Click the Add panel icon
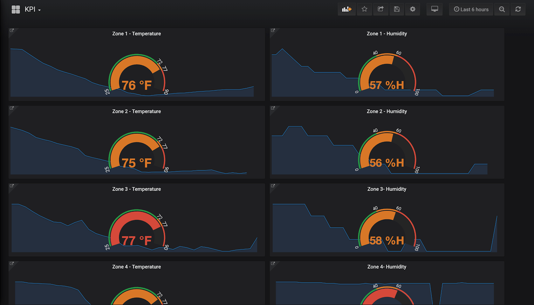Image resolution: width=534 pixels, height=305 pixels. coord(346,9)
